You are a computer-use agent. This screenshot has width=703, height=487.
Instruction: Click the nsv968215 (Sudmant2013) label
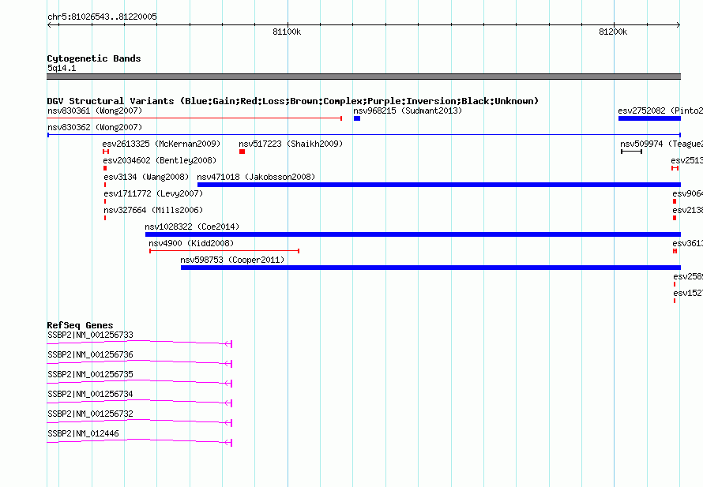[x=408, y=111]
